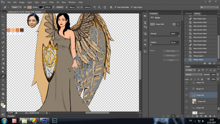220x124 pixels.
Task: Select the Rectangular Marquee tool
Action: pyautogui.click(x=3, y=21)
